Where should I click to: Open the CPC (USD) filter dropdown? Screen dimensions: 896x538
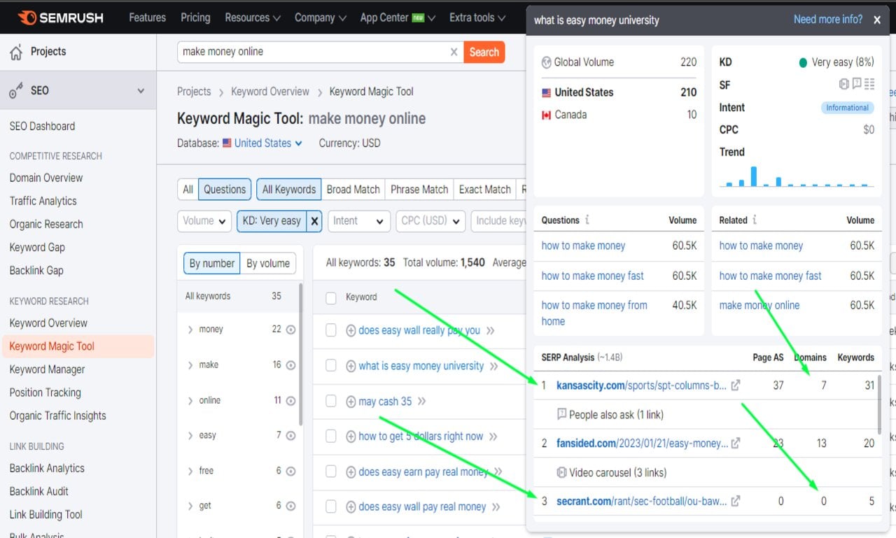(x=430, y=220)
